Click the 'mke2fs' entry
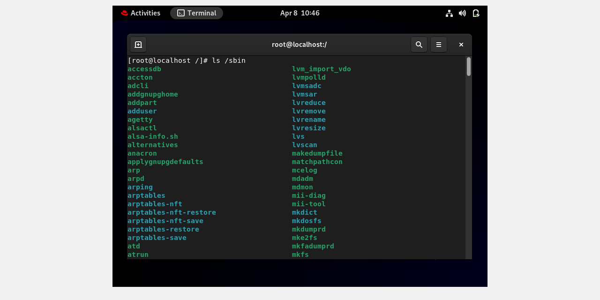The height and width of the screenshot is (300, 600). pos(305,238)
